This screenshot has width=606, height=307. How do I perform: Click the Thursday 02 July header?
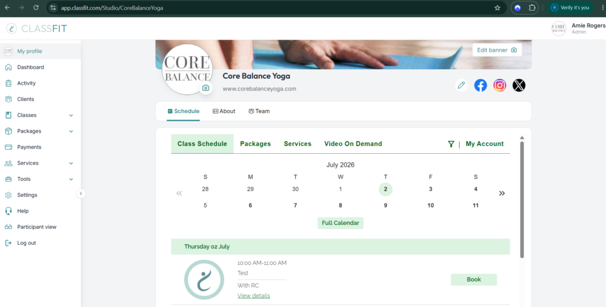340,247
